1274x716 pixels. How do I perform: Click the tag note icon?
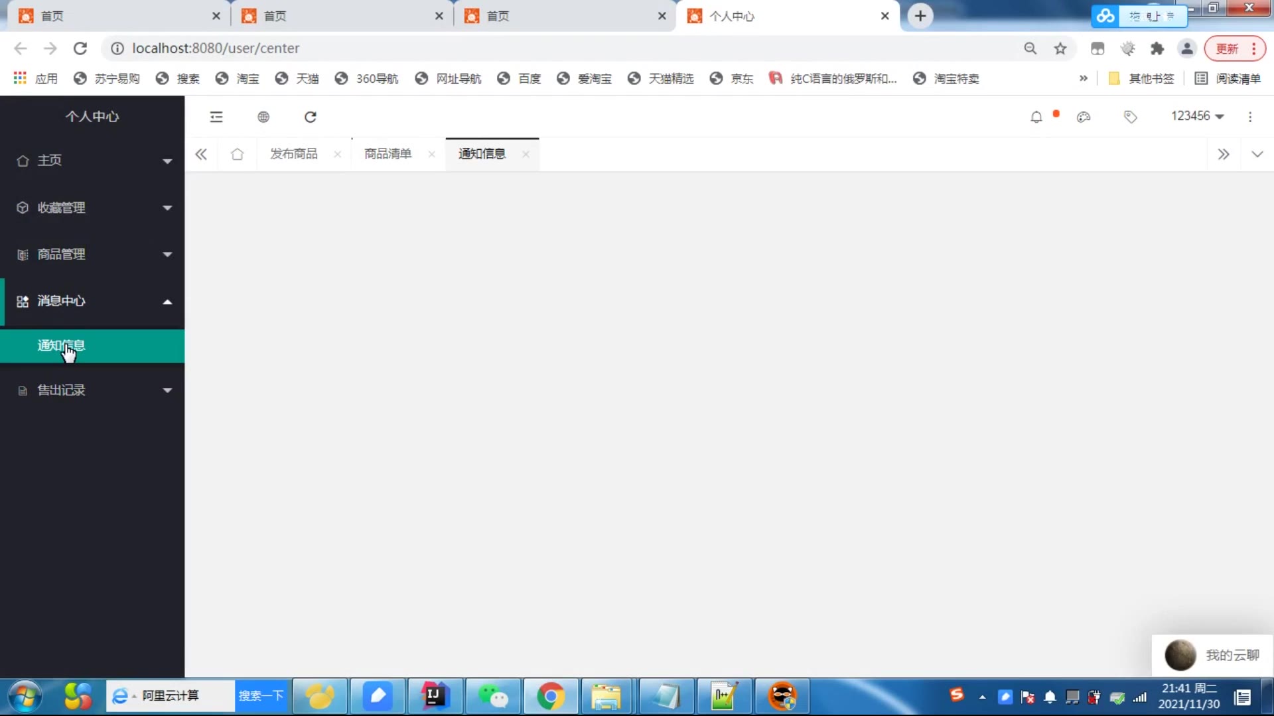1131,117
